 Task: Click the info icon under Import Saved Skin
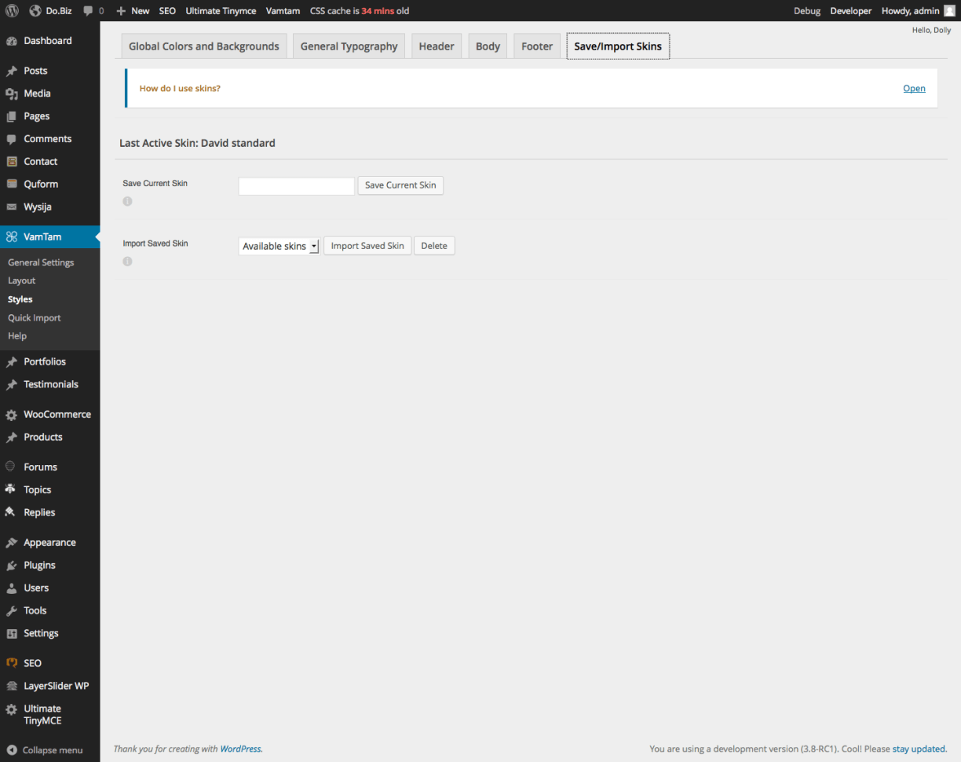pos(127,262)
